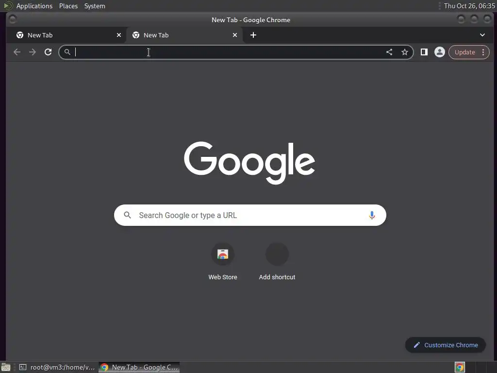Start voice search with the microphone icon
The height and width of the screenshot is (373, 497).
372,215
